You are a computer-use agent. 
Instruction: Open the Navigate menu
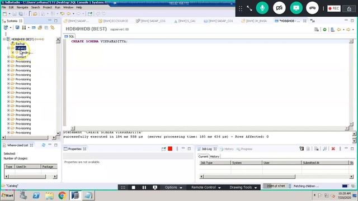[x=22, y=7]
